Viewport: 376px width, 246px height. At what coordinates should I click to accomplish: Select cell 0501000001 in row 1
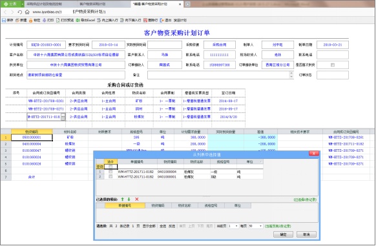pos(32,138)
